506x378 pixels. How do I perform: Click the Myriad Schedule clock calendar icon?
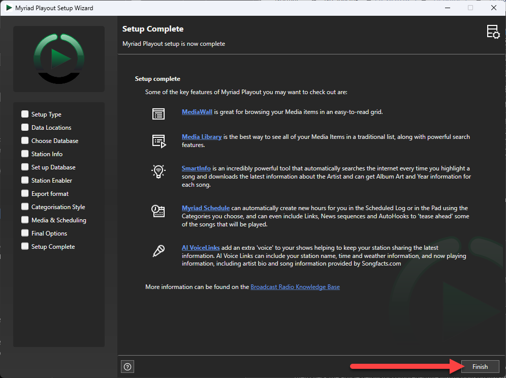[158, 211]
